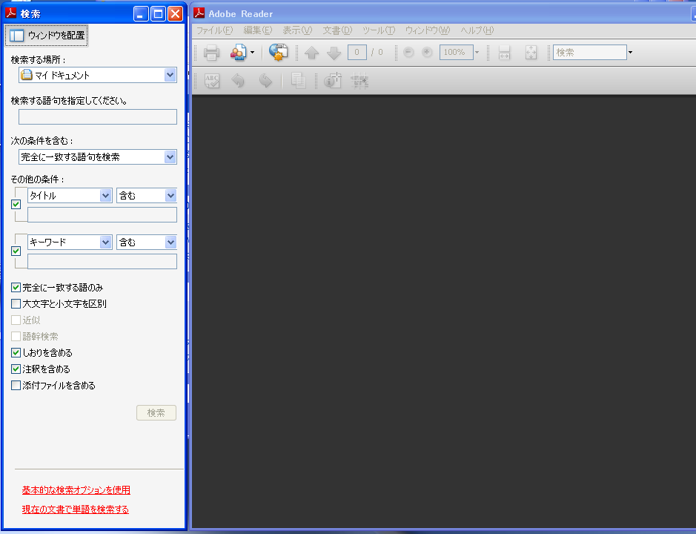Click the grid snap icon
The width and height of the screenshot is (696, 534).
tap(359, 81)
